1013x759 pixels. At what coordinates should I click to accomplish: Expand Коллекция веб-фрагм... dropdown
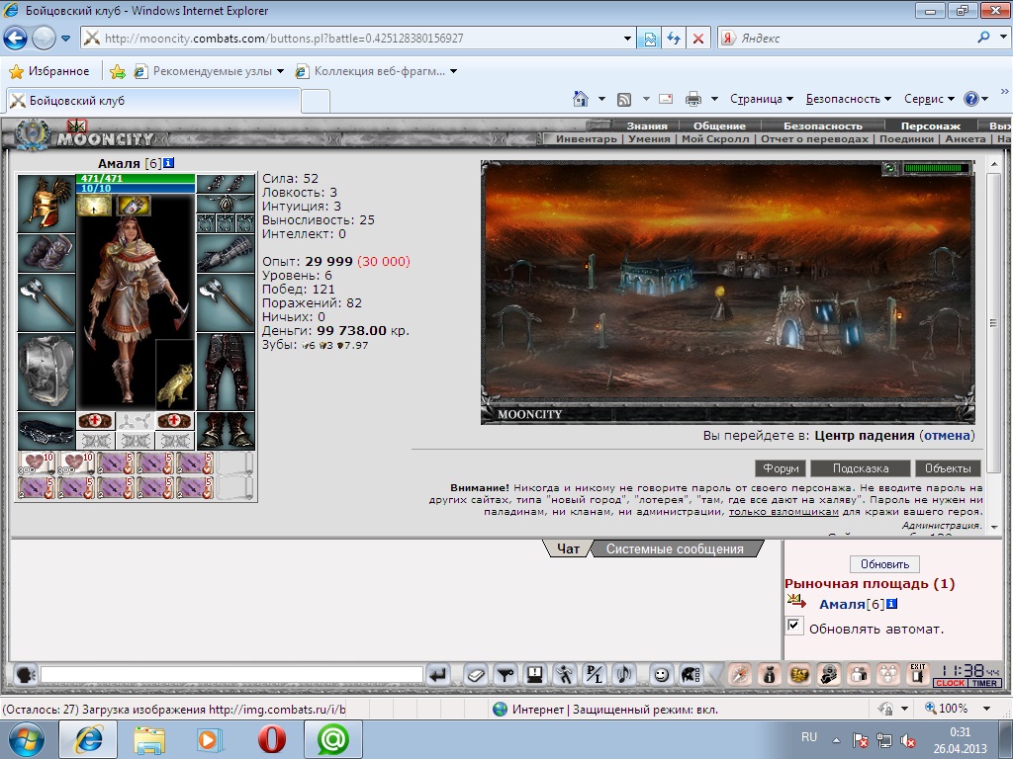coord(453,71)
